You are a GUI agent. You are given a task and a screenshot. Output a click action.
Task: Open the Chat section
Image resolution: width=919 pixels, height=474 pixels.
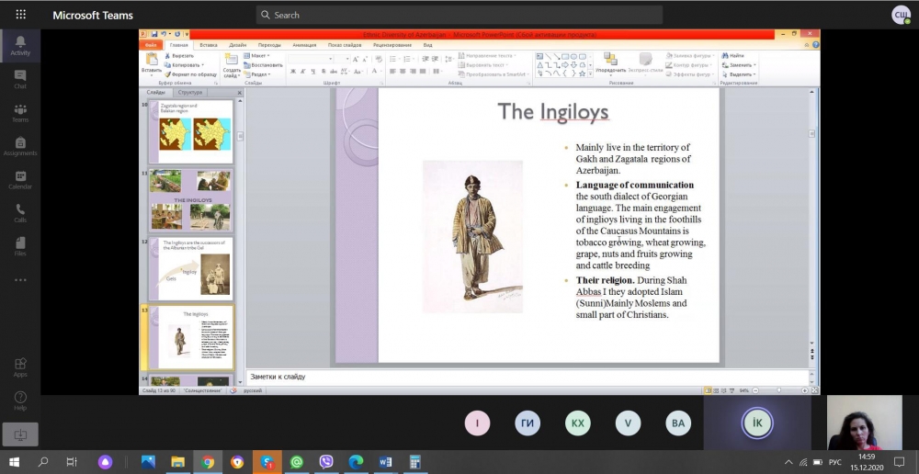[x=20, y=79]
